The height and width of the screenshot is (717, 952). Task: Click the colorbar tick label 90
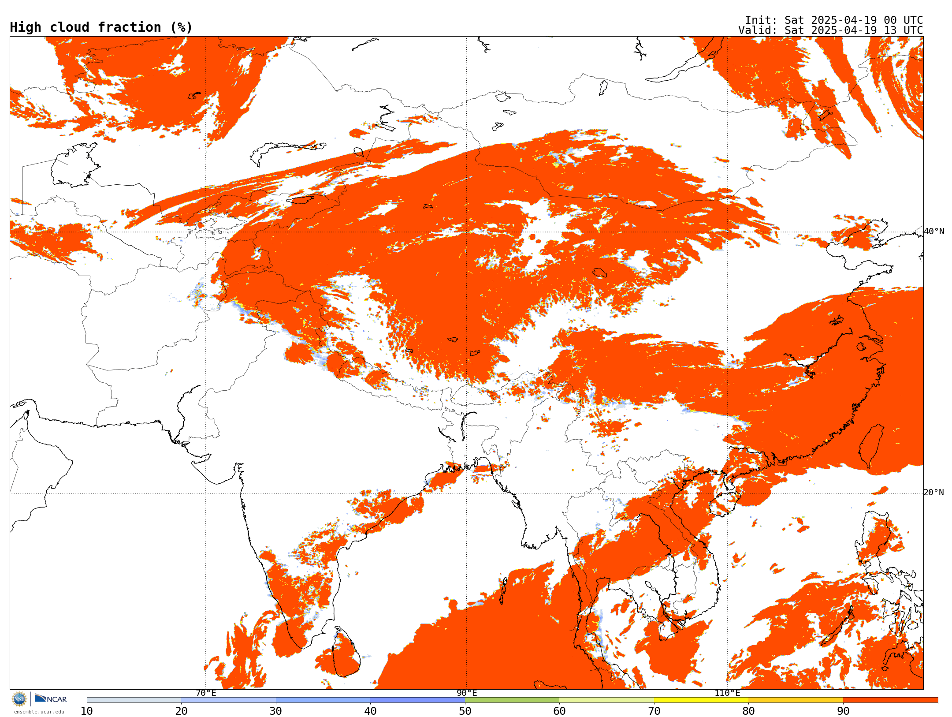pos(843,711)
